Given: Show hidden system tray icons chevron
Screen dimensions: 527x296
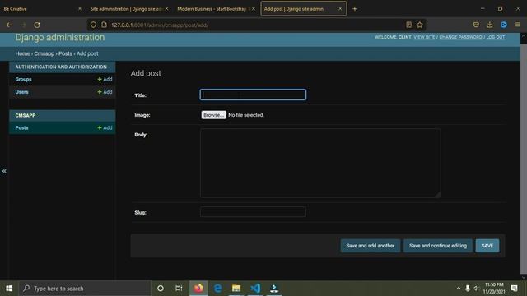Looking at the screenshot, I should click(459, 289).
